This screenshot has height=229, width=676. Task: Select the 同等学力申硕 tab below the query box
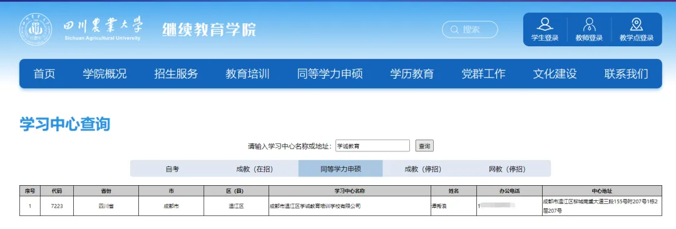coord(340,169)
